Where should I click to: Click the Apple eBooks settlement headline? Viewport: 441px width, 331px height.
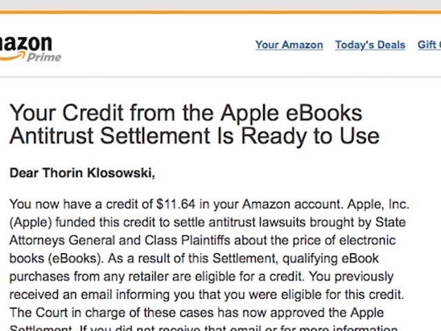pyautogui.click(x=194, y=124)
